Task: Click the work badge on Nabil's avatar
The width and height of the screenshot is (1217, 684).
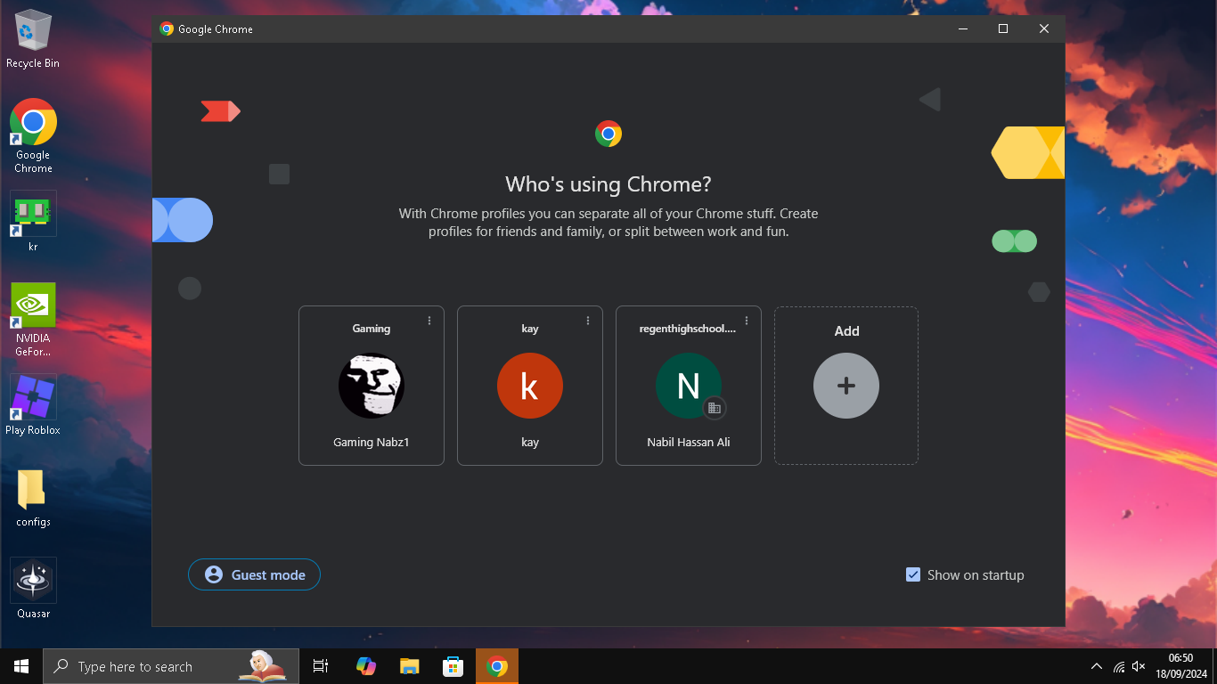Action: tap(714, 408)
